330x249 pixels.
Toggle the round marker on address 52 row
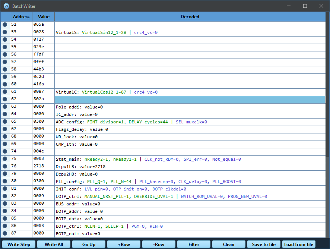pos(5,25)
